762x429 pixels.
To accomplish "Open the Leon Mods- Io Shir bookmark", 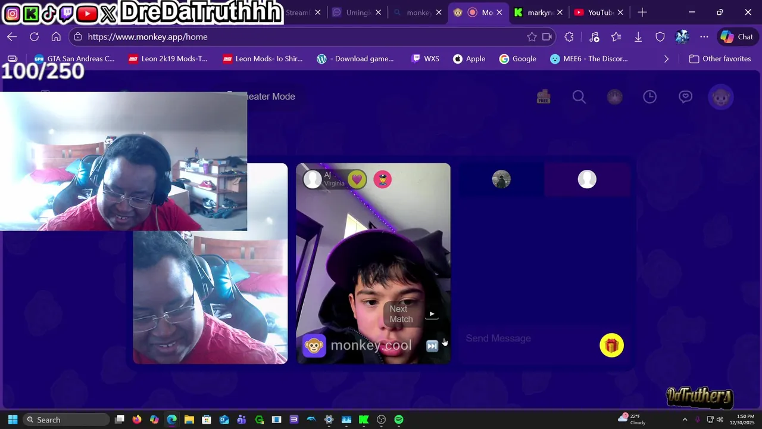I will [263, 59].
